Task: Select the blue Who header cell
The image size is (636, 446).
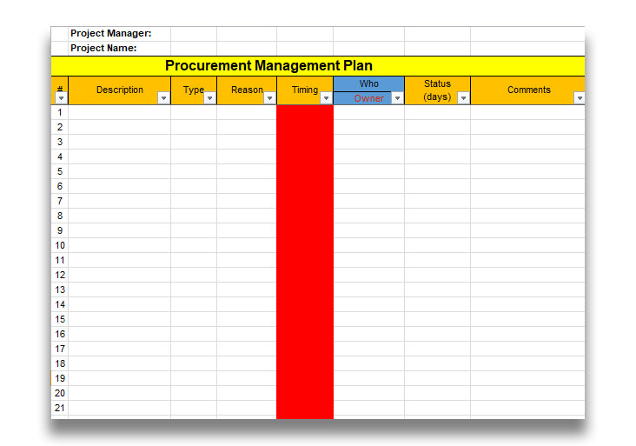Action: click(x=368, y=83)
